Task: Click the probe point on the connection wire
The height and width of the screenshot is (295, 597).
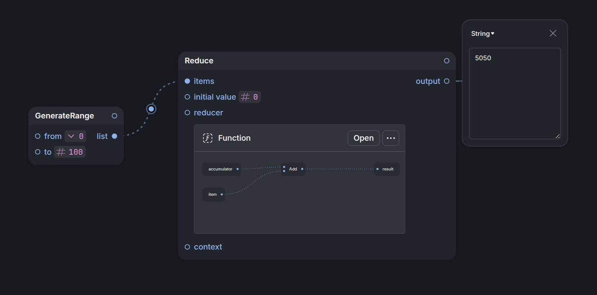Action: (151, 109)
